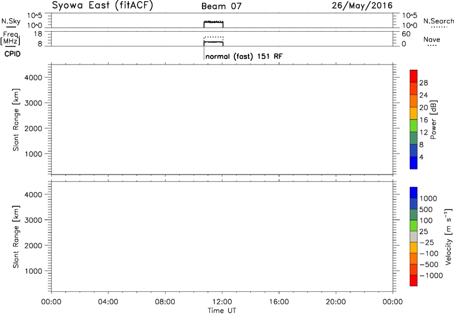Click the 28 value on power colorbar
This screenshot has width=454, height=314.
[423, 83]
